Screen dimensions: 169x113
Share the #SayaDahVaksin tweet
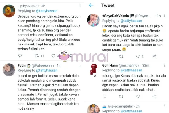[154, 56]
